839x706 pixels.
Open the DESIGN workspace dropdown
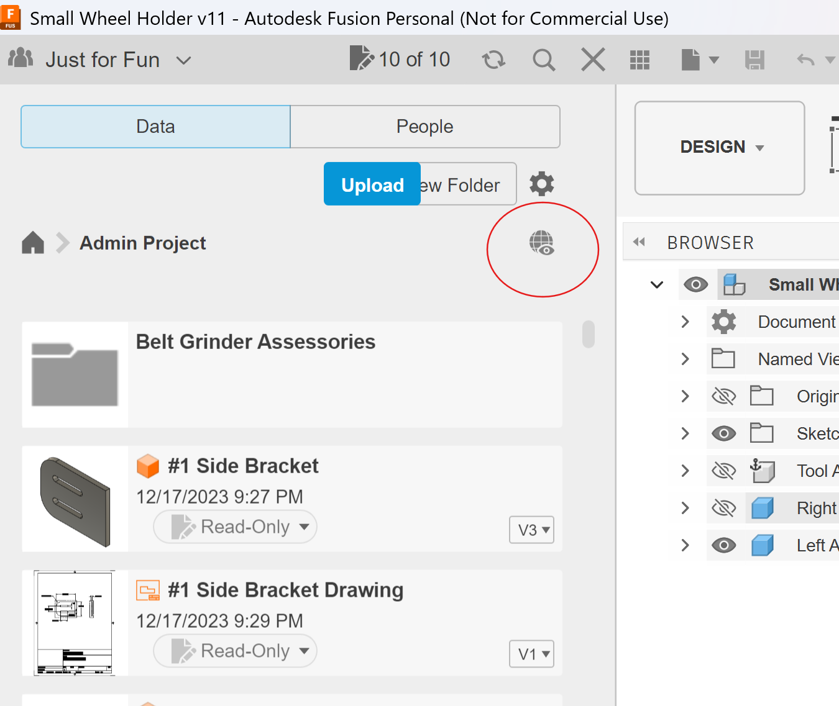coord(720,148)
